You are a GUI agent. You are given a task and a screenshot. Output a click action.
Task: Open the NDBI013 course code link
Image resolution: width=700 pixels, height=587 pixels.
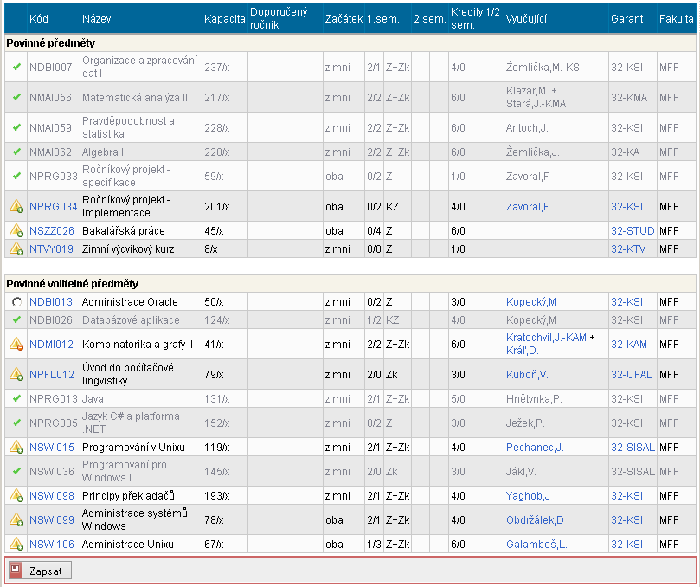51,302
